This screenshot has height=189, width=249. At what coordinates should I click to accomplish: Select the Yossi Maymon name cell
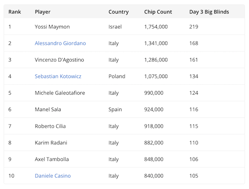pyautogui.click(x=52, y=27)
